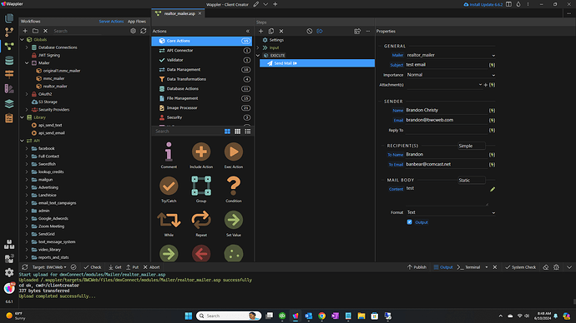This screenshot has height=323, width=576.
Task: Click the Install Update 6.6.2 link
Action: pos(483,4)
